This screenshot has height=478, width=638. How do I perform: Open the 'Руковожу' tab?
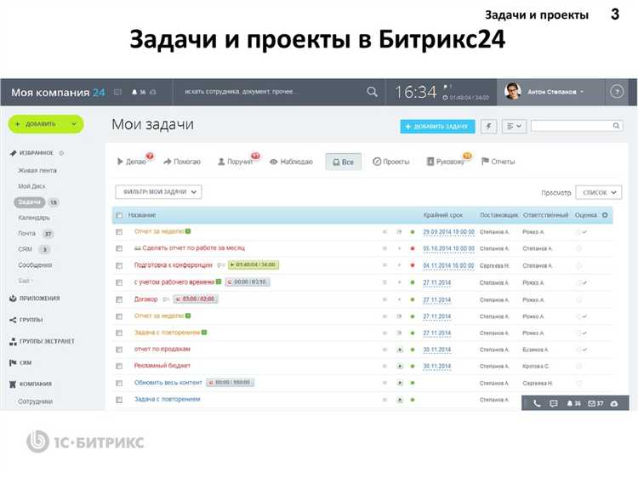coord(446,162)
